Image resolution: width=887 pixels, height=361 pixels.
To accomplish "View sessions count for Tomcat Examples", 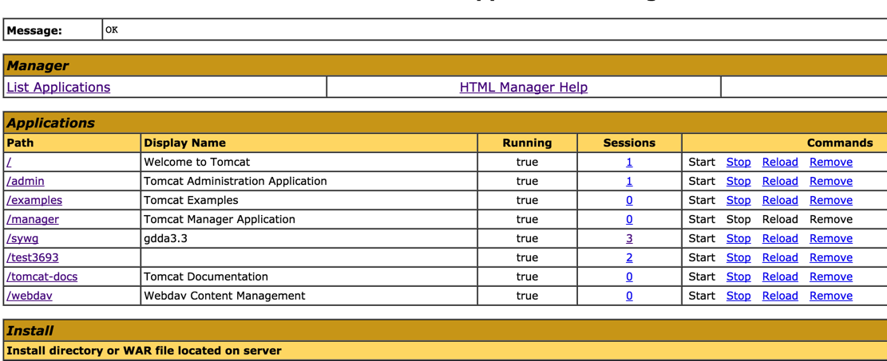I will tap(629, 200).
